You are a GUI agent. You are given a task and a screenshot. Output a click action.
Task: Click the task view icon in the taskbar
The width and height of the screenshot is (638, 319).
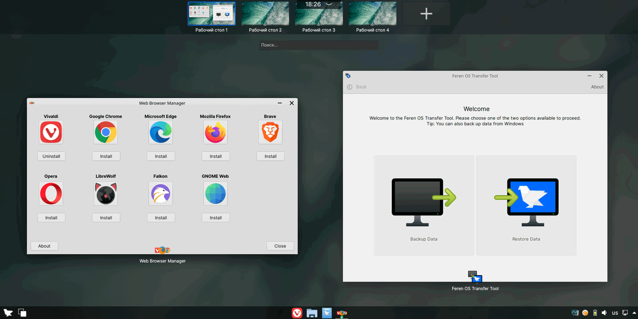tap(22, 313)
